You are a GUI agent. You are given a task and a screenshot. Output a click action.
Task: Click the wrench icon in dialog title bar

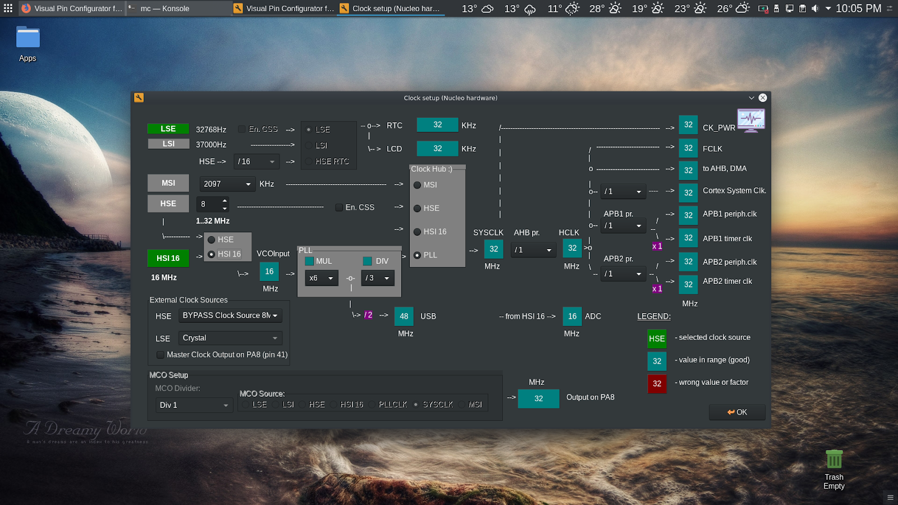(139, 98)
